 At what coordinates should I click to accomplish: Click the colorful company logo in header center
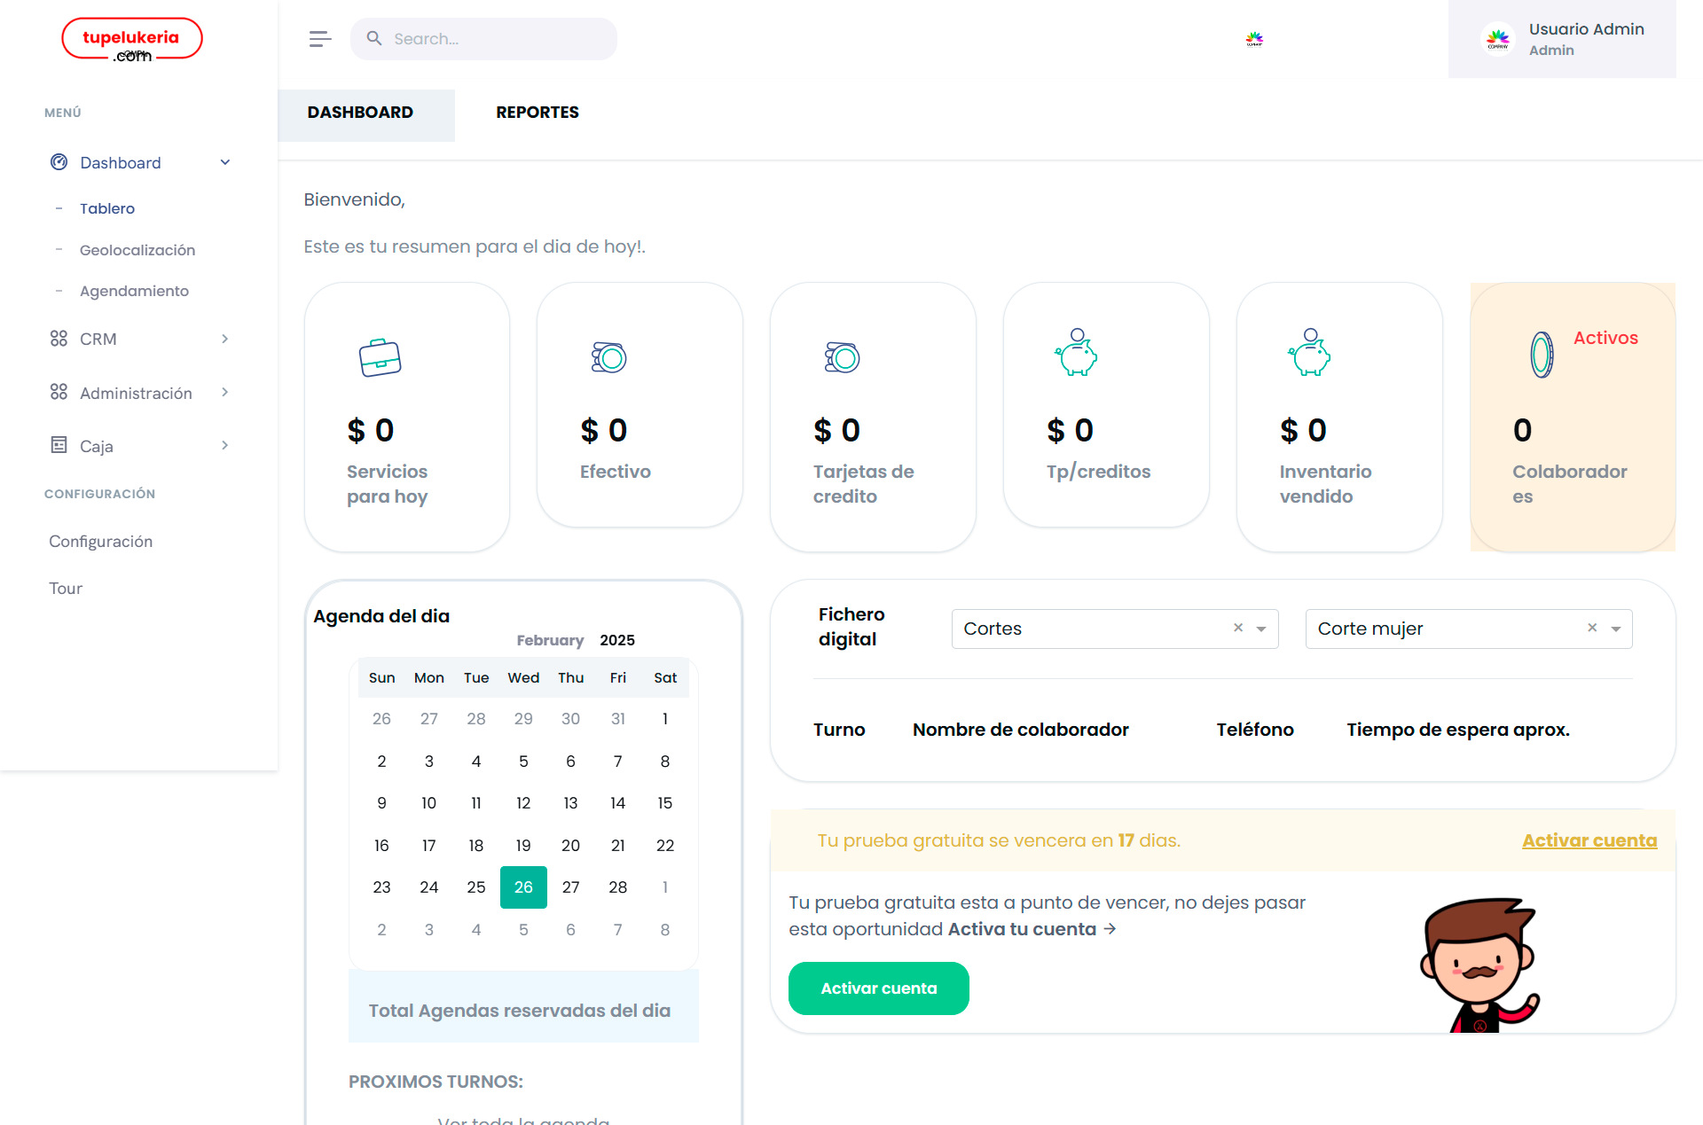point(1254,39)
